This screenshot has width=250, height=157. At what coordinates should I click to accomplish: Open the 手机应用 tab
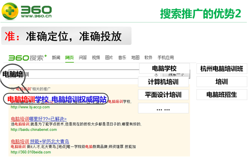[166, 57]
